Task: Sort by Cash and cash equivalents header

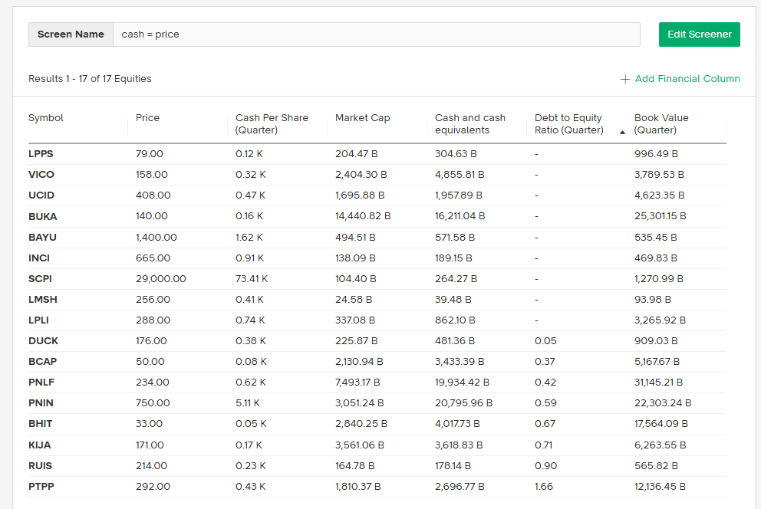Action: coord(469,124)
